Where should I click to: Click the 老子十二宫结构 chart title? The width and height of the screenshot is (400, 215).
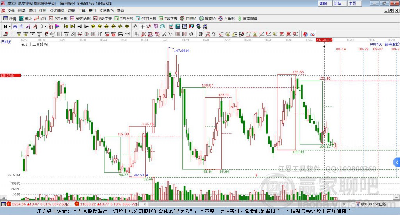point(34,44)
